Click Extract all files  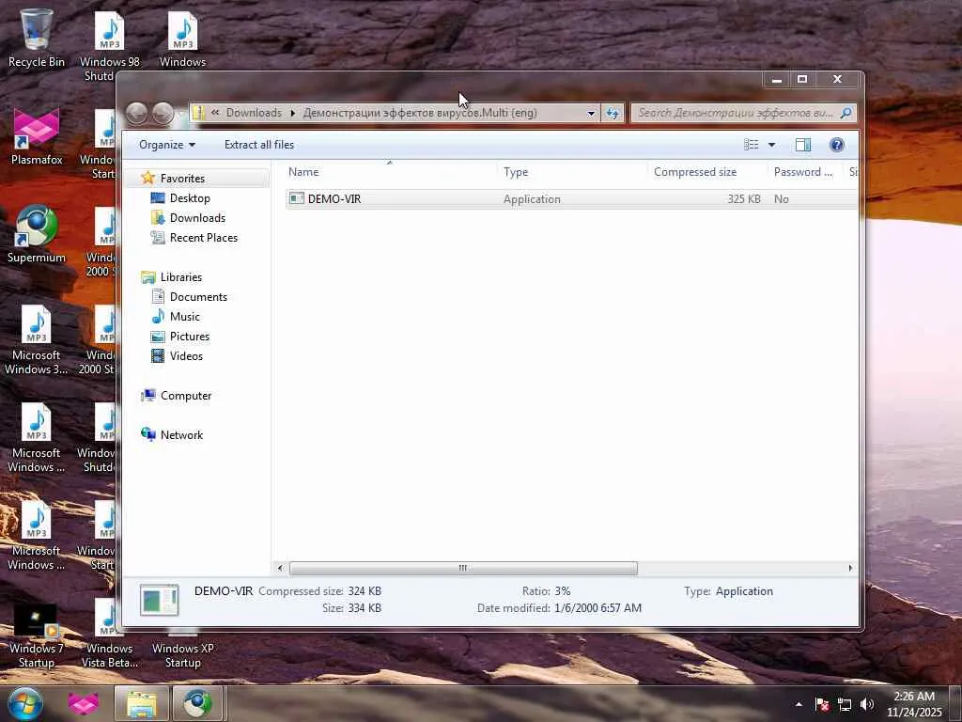259,145
